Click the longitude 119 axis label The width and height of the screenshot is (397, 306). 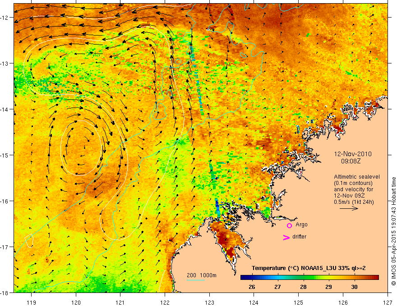click(32, 302)
